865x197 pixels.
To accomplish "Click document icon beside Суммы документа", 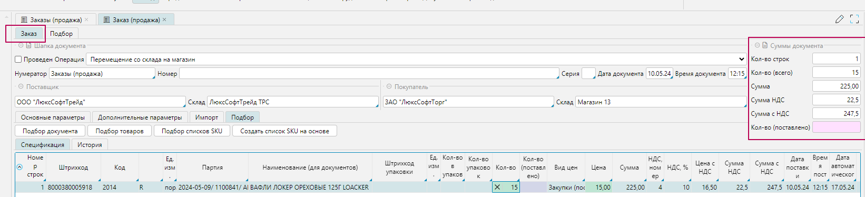I will click(765, 46).
